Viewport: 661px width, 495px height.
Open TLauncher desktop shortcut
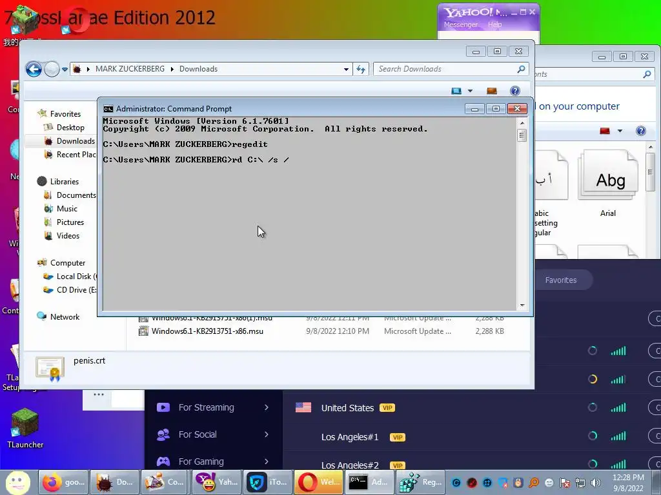point(25,428)
